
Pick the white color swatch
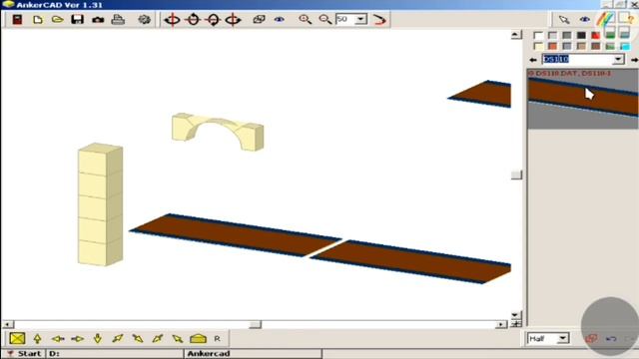pyautogui.click(x=538, y=36)
